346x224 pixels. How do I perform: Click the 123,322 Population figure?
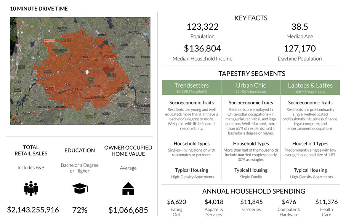coord(202,27)
